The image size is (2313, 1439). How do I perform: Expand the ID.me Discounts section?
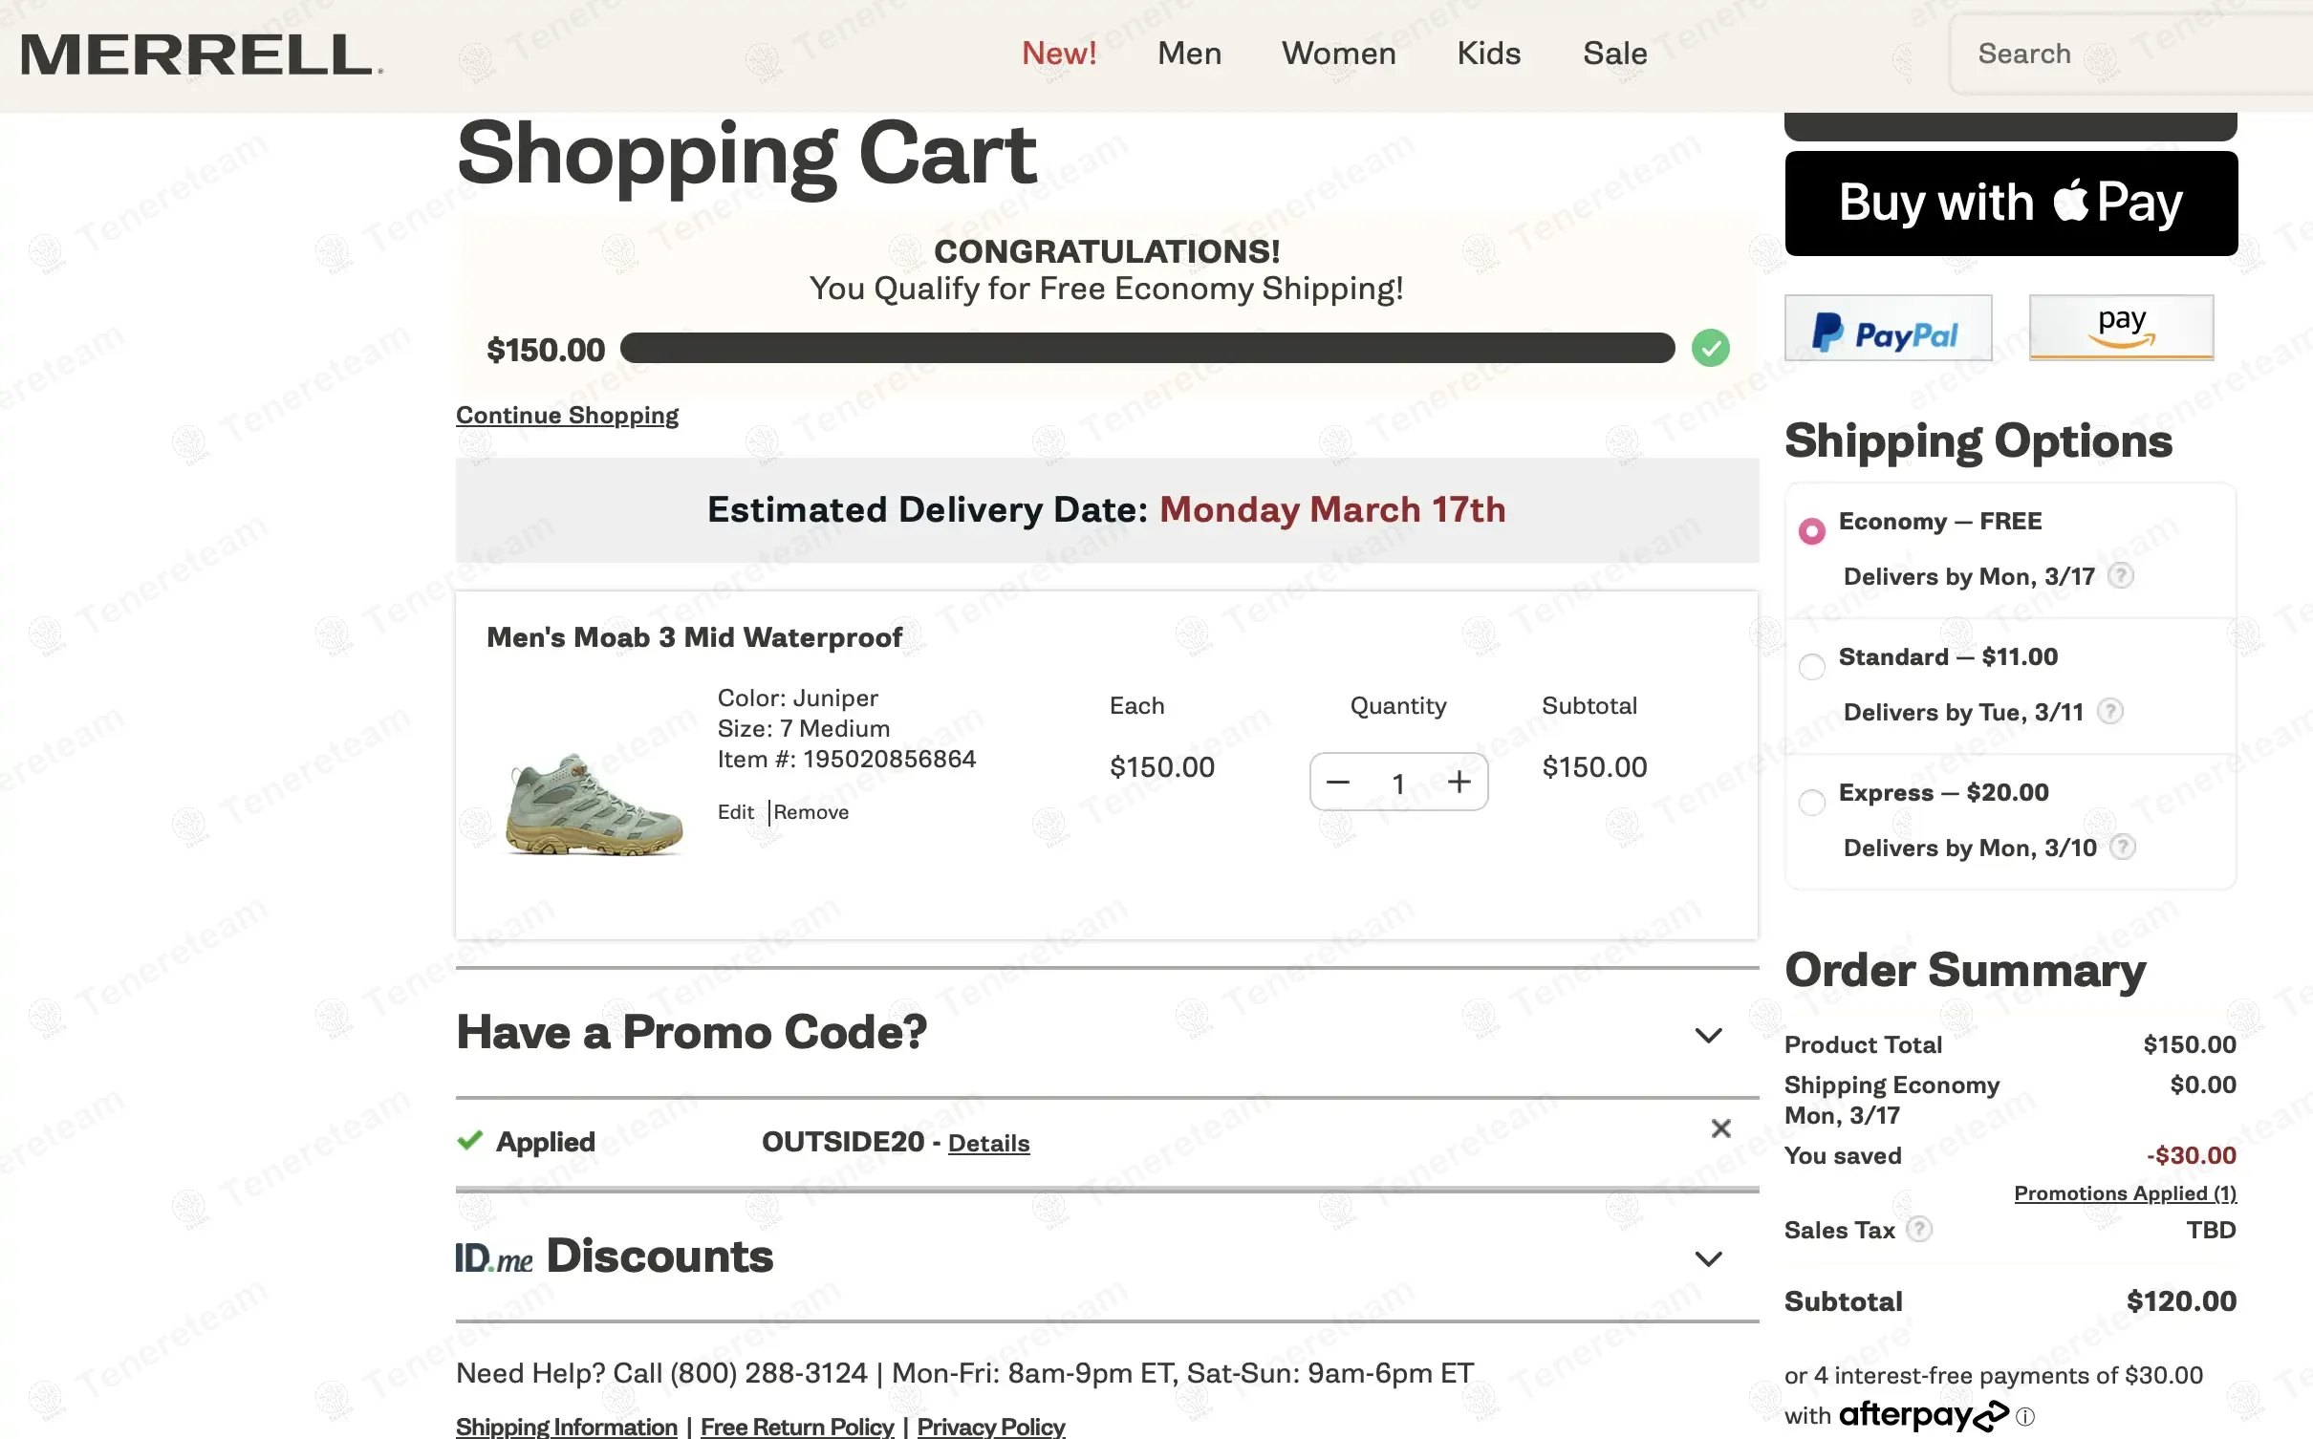click(x=1708, y=1257)
